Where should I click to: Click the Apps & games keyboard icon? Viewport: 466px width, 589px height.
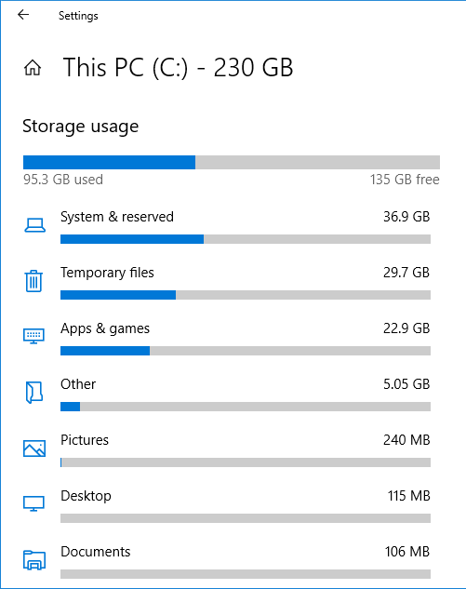pos(33,336)
